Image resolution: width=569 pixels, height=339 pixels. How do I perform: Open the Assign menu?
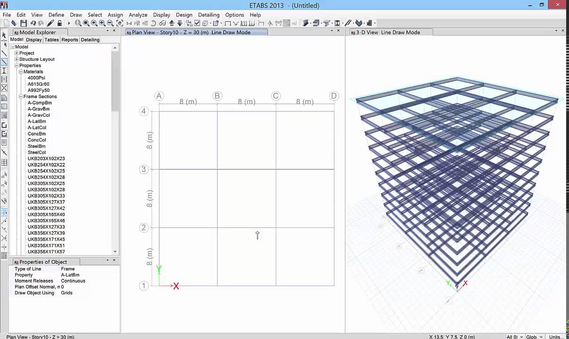tap(115, 15)
